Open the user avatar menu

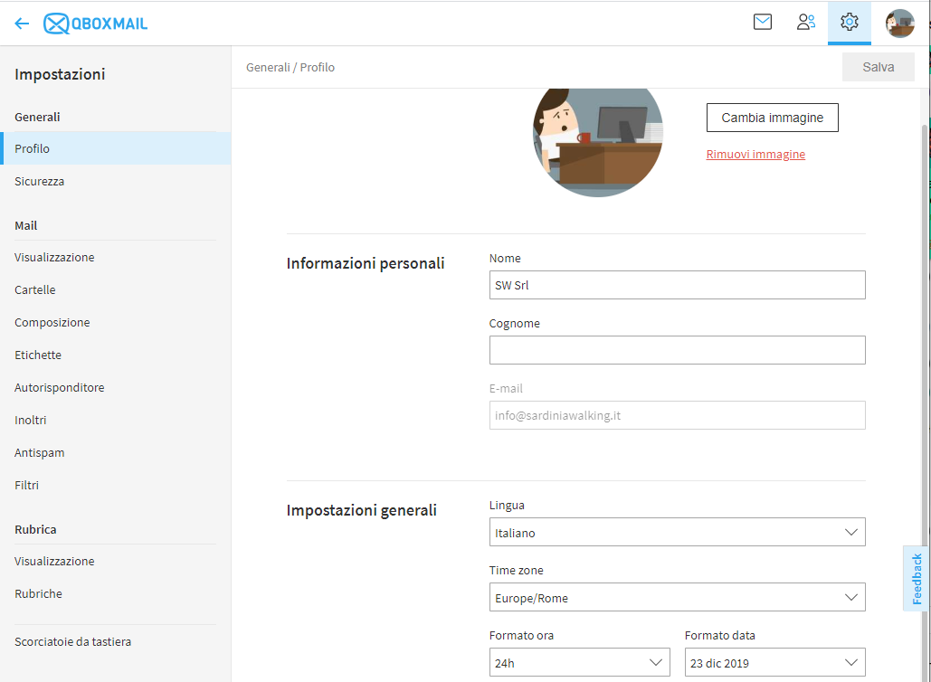899,23
